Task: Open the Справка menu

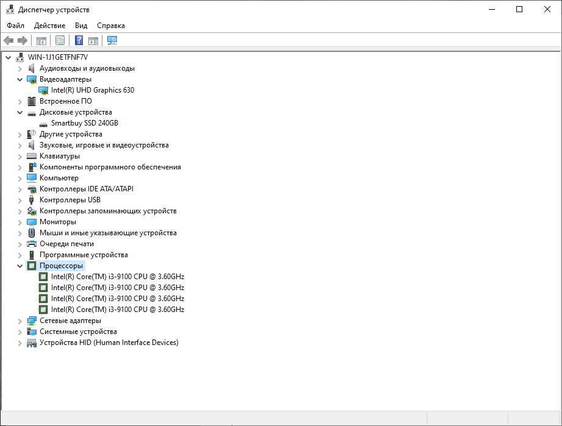Action: [x=111, y=26]
